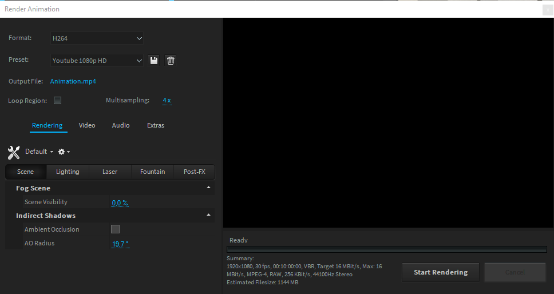Image resolution: width=554 pixels, height=294 pixels.
Task: Collapse the Indirect Shadows section
Action: pos(208,216)
